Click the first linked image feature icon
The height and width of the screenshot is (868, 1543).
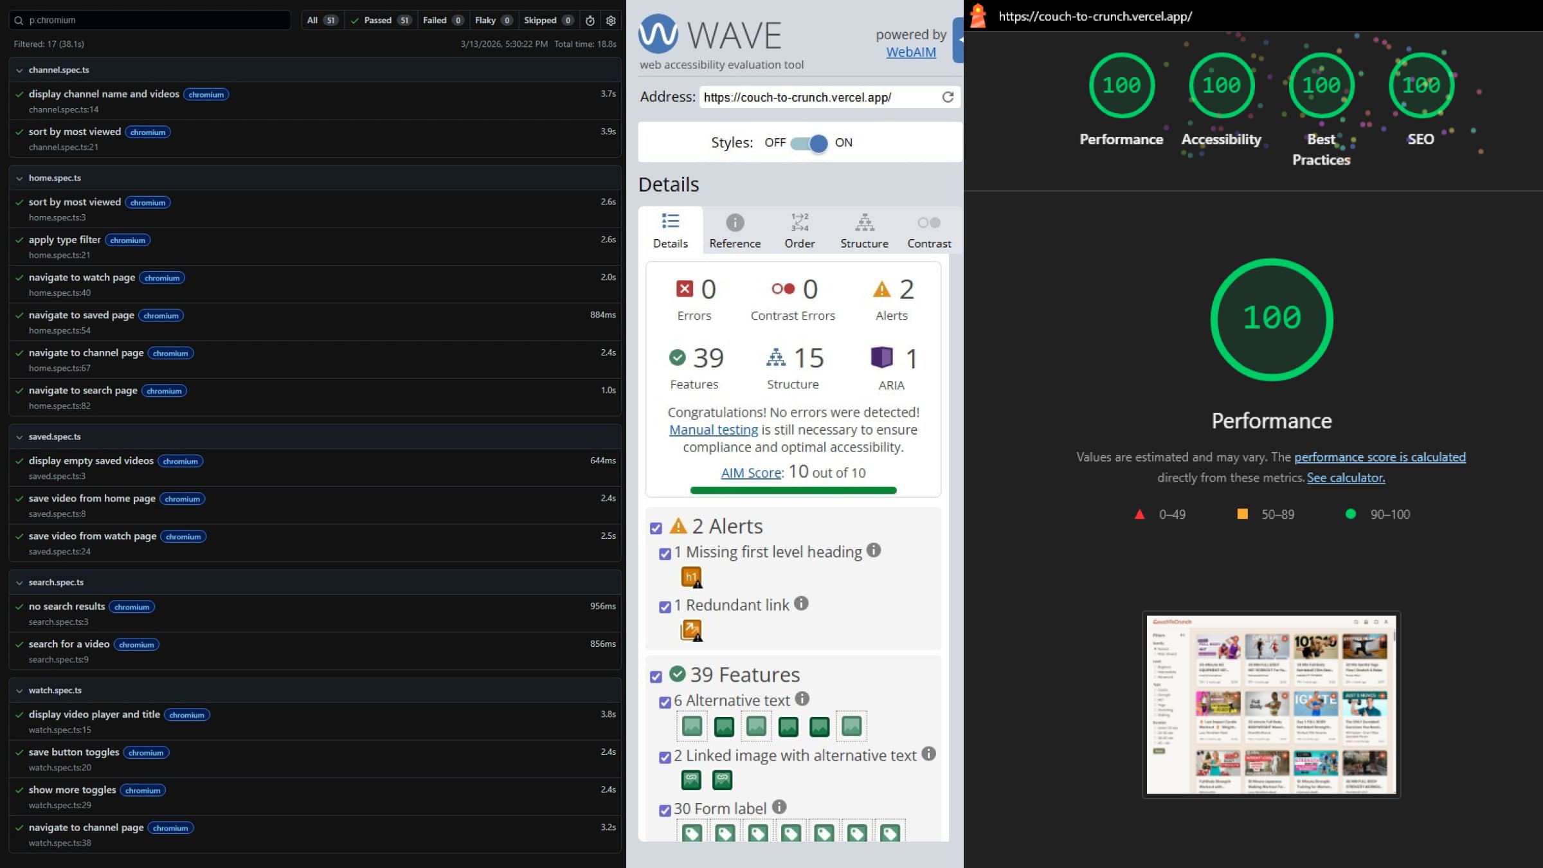tap(691, 780)
